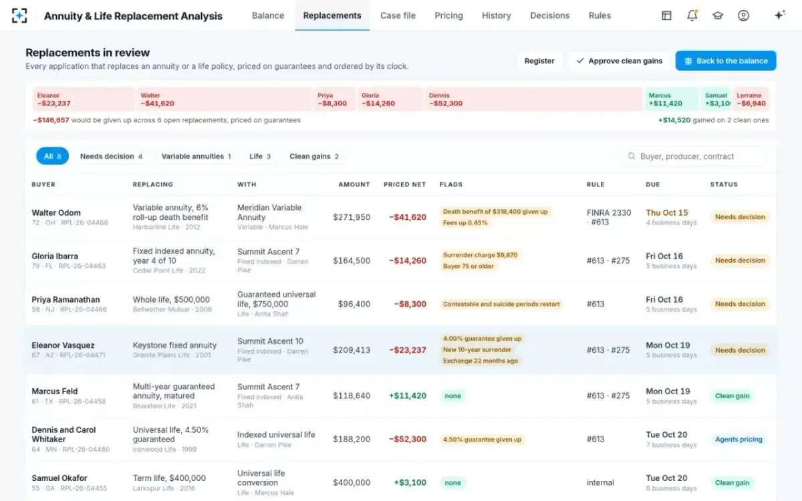Open Marcus Feld's row
802x501 pixels.
tap(401, 396)
